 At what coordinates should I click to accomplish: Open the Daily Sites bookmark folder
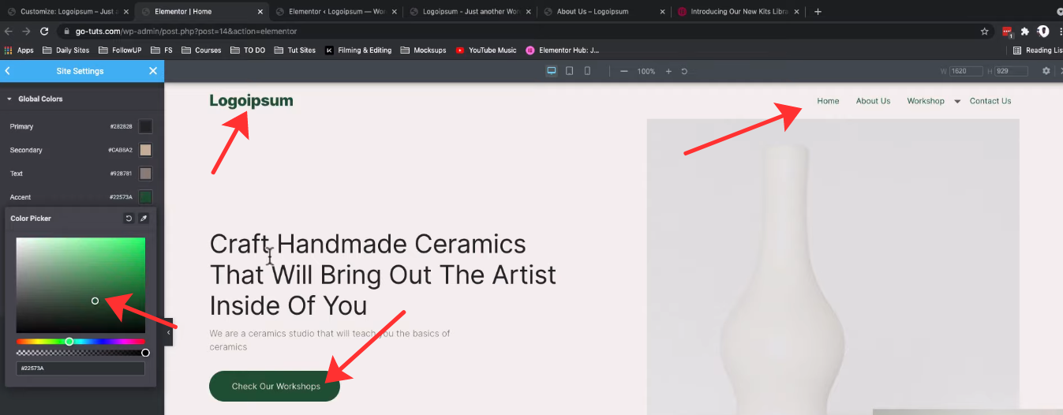coord(66,50)
